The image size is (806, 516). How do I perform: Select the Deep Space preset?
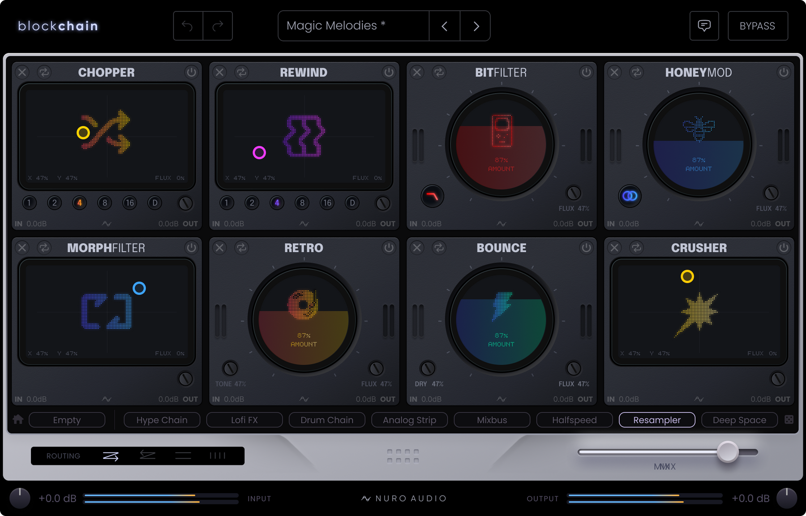(x=739, y=420)
